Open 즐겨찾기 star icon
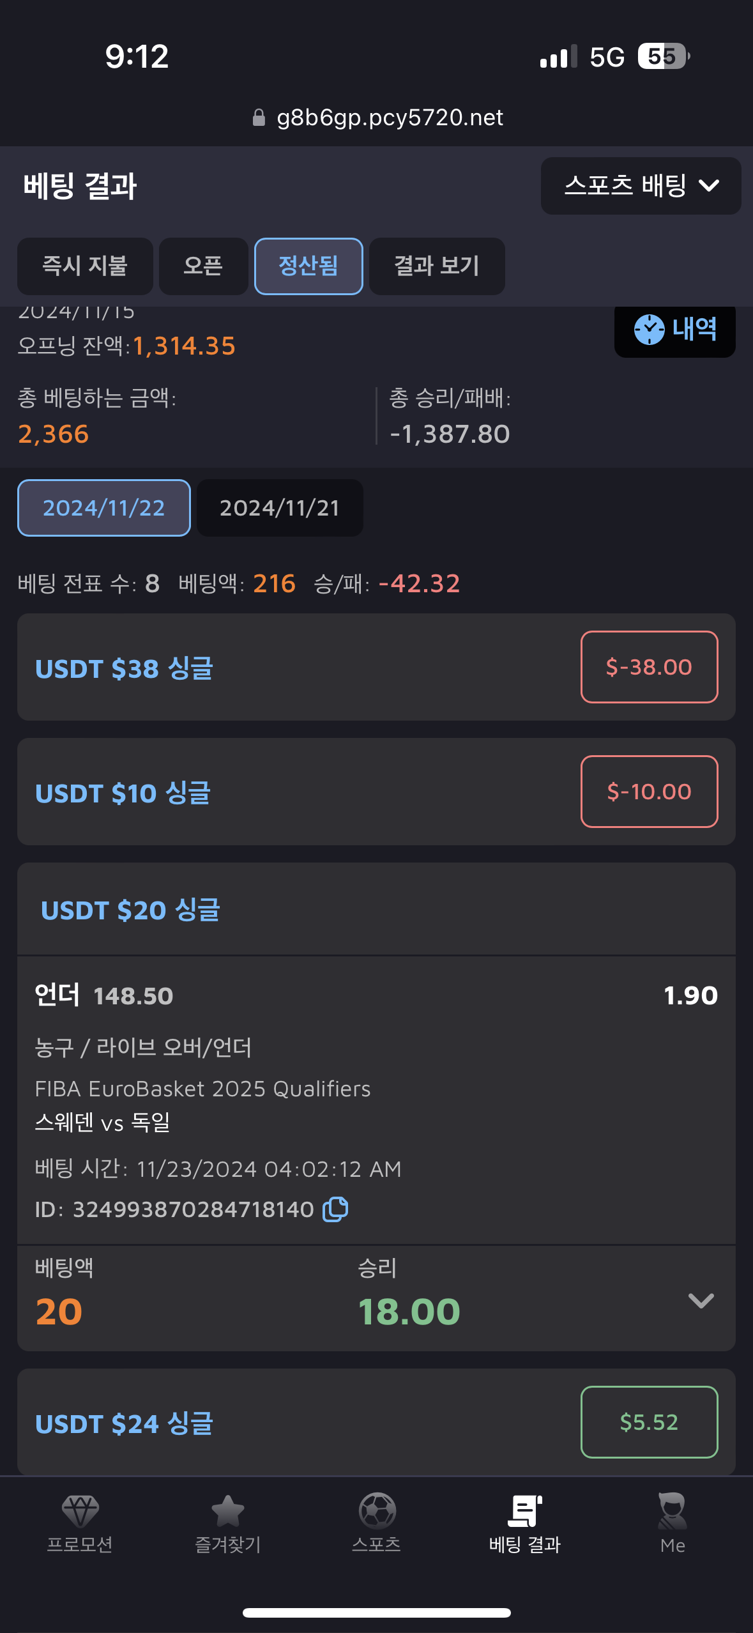753x1633 pixels. (x=228, y=1511)
